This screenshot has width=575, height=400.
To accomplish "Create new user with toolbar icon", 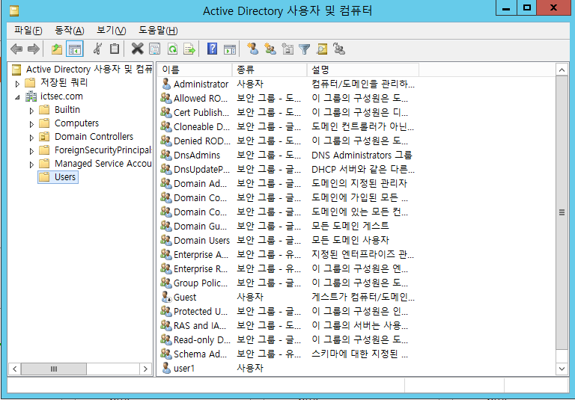I will click(x=252, y=49).
